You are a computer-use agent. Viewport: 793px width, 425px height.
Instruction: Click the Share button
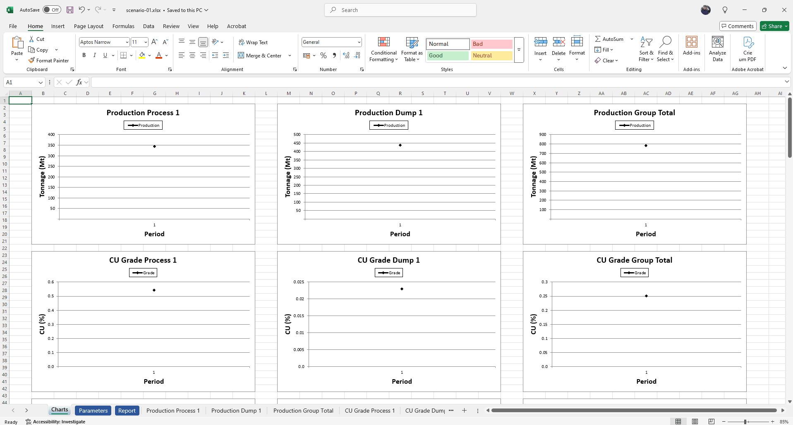(774, 26)
